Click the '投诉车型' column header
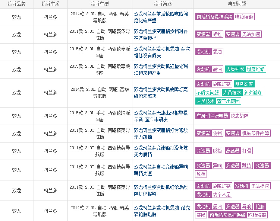280x221 pixels. click(100, 4)
